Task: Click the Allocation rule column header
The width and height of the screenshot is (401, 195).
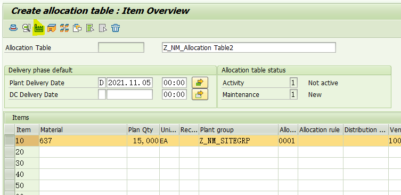Action: click(x=321, y=129)
